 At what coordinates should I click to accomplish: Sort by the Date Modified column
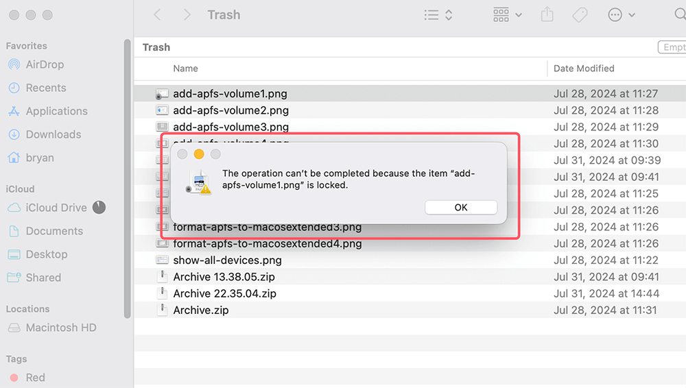click(x=584, y=69)
